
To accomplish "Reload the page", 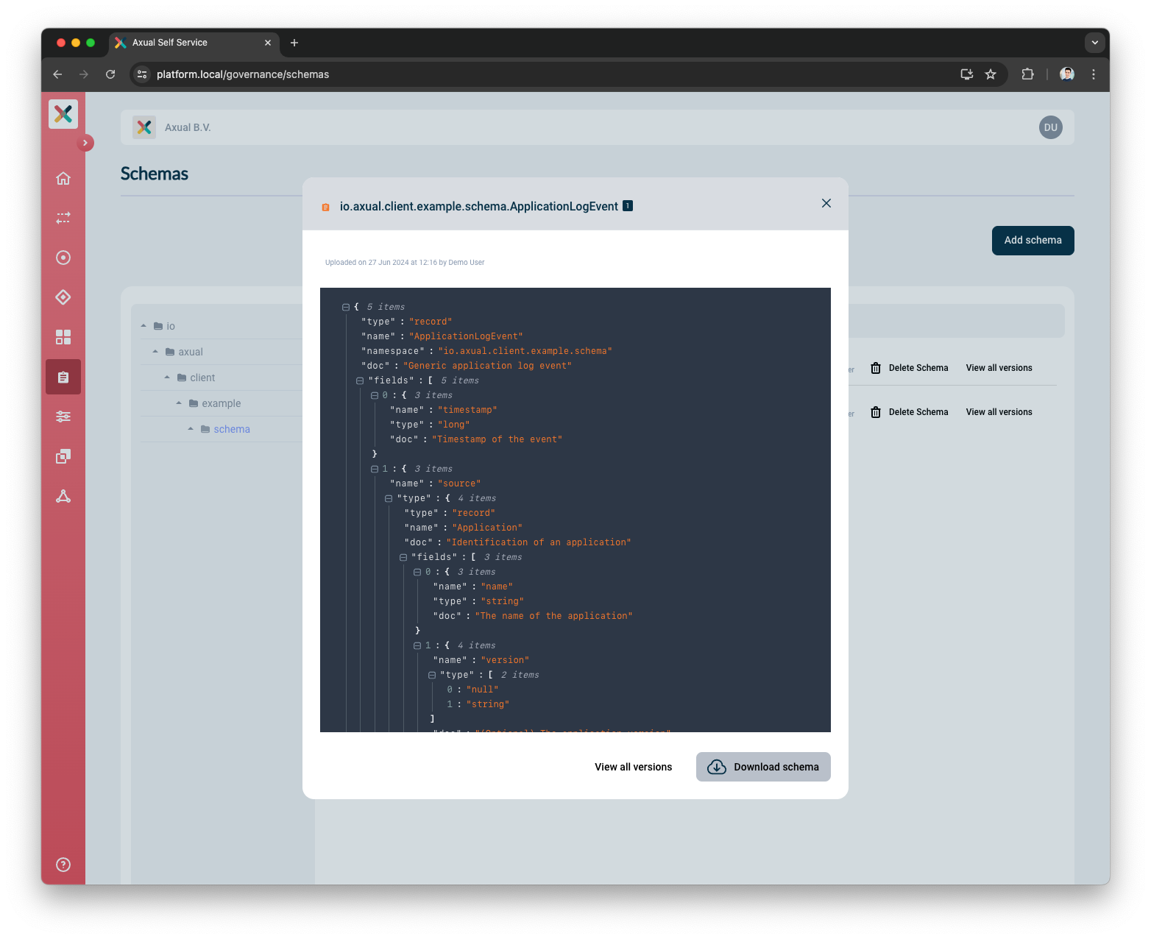I will click(x=110, y=74).
